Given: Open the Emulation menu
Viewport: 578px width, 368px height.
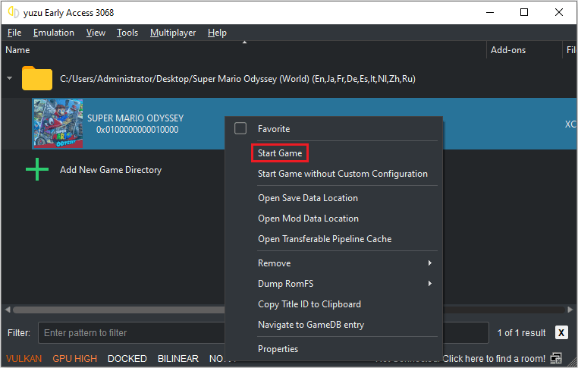Looking at the screenshot, I should click(53, 33).
